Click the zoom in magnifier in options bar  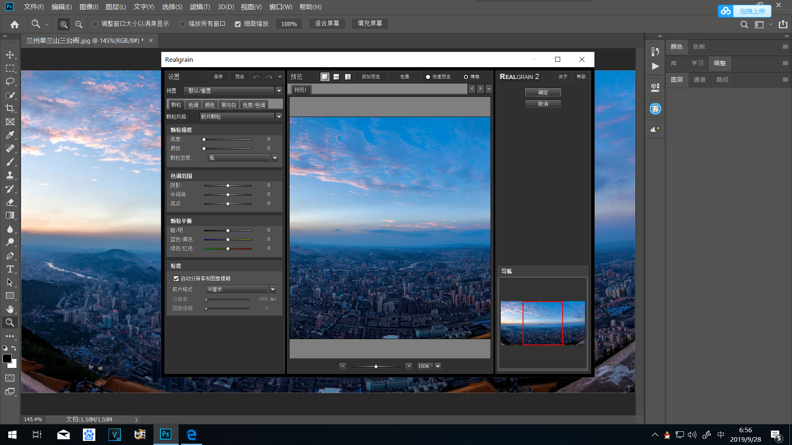click(64, 24)
